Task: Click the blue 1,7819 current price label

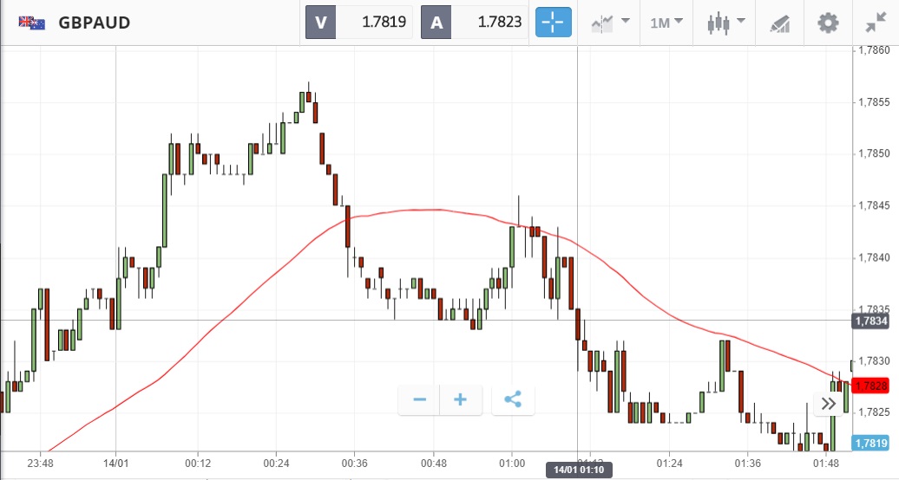Action: click(x=870, y=444)
